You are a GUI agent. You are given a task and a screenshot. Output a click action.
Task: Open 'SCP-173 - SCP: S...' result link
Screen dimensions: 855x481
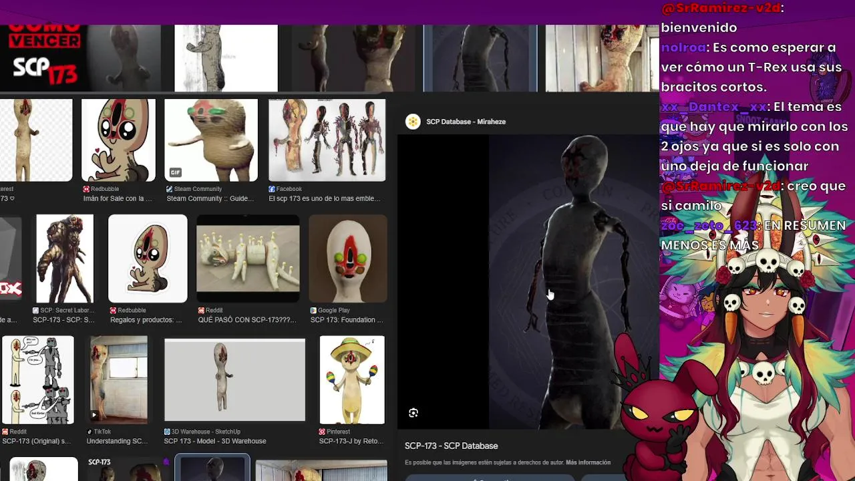click(x=64, y=320)
